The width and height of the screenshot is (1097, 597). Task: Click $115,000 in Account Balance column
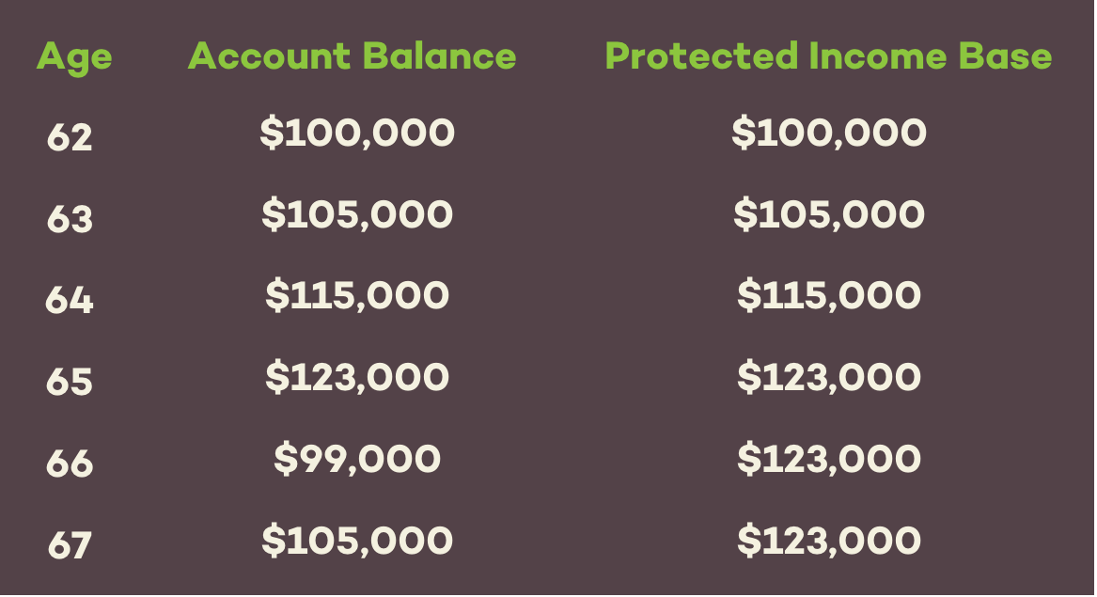[x=357, y=295]
